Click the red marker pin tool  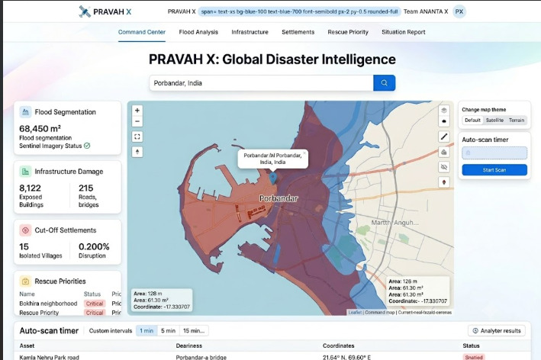point(444,182)
